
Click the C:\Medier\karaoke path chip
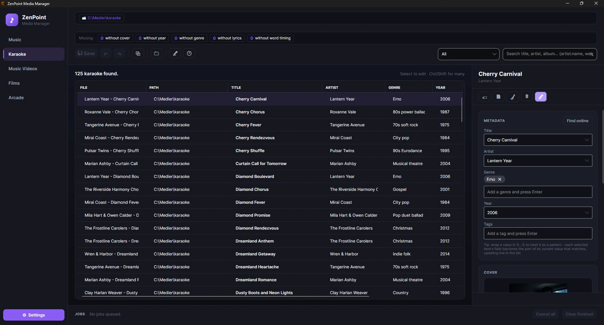tap(101, 18)
